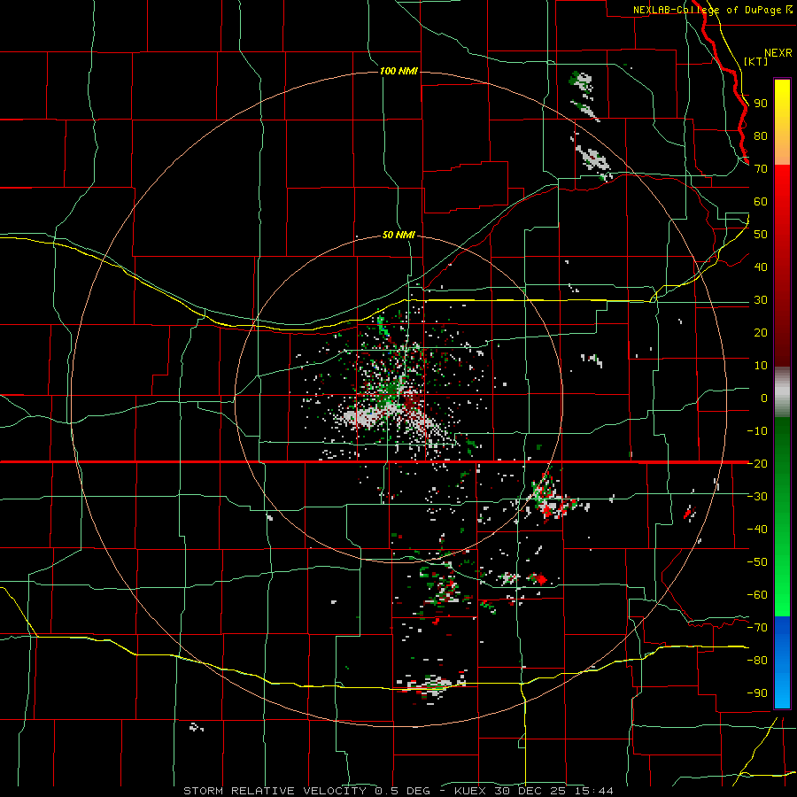Click the gray zero-velocity segment of color bar
Viewport: 797px width, 797px height.
coord(782,392)
